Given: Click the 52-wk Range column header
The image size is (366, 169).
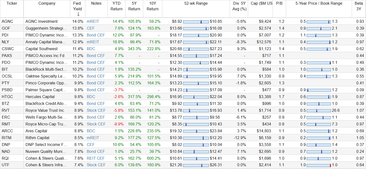Looking at the screenshot, I should coord(196,3).
